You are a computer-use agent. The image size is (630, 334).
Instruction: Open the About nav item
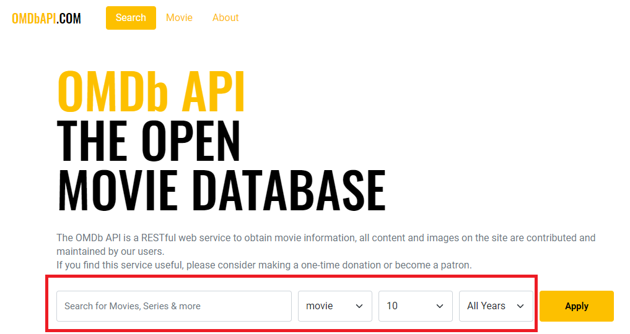(x=225, y=18)
